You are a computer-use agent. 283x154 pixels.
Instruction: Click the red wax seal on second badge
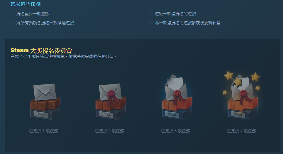point(111,94)
